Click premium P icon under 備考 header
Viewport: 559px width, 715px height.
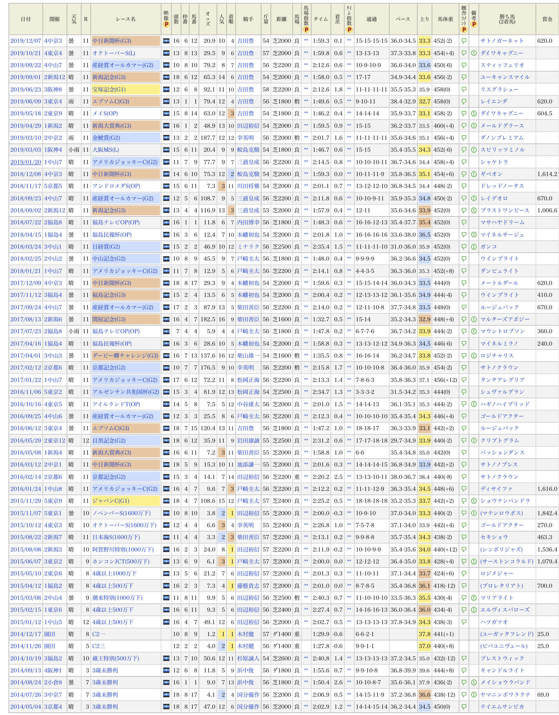(474, 24)
